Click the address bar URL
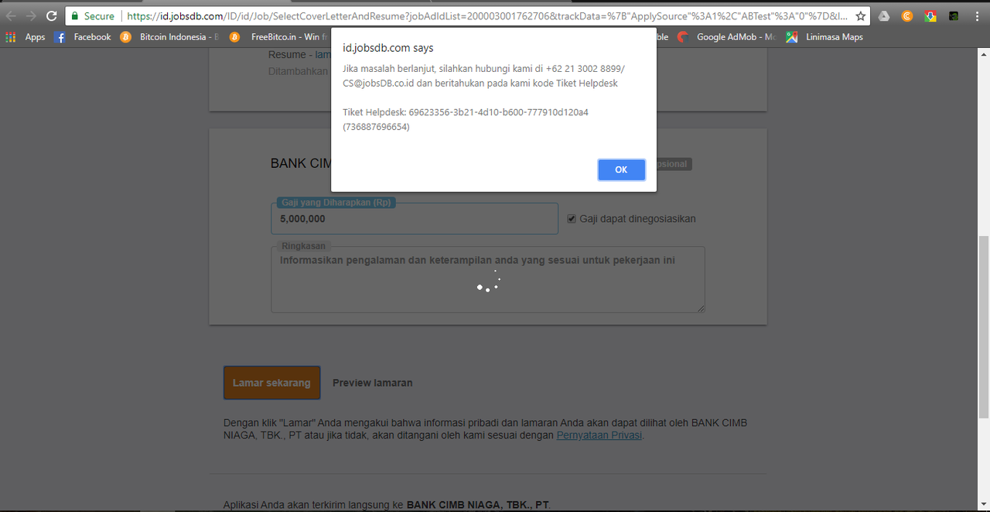 click(486, 15)
